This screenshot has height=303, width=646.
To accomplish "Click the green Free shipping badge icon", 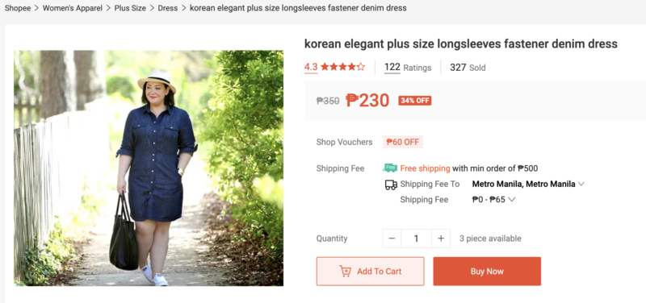I will click(x=390, y=168).
